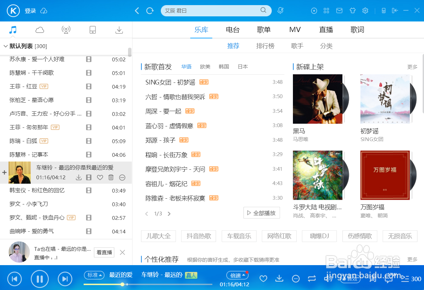Add 车继铃 song using plus icon
The width and height of the screenshot is (424, 290).
(4, 172)
